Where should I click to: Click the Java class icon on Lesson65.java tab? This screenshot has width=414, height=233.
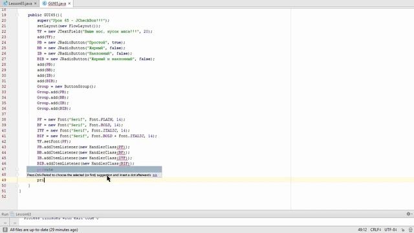pos(6,3)
